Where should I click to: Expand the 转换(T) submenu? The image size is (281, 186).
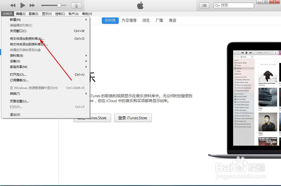pyautogui.click(x=46, y=94)
